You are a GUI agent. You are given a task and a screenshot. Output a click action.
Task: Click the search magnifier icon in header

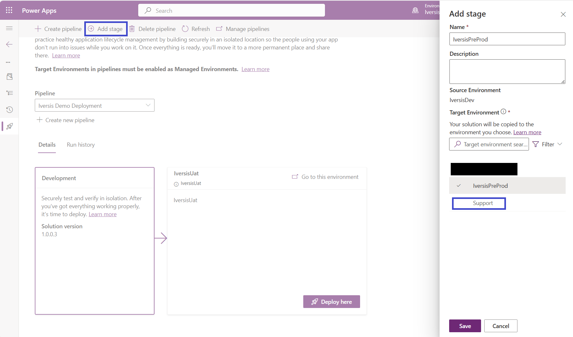point(148,11)
